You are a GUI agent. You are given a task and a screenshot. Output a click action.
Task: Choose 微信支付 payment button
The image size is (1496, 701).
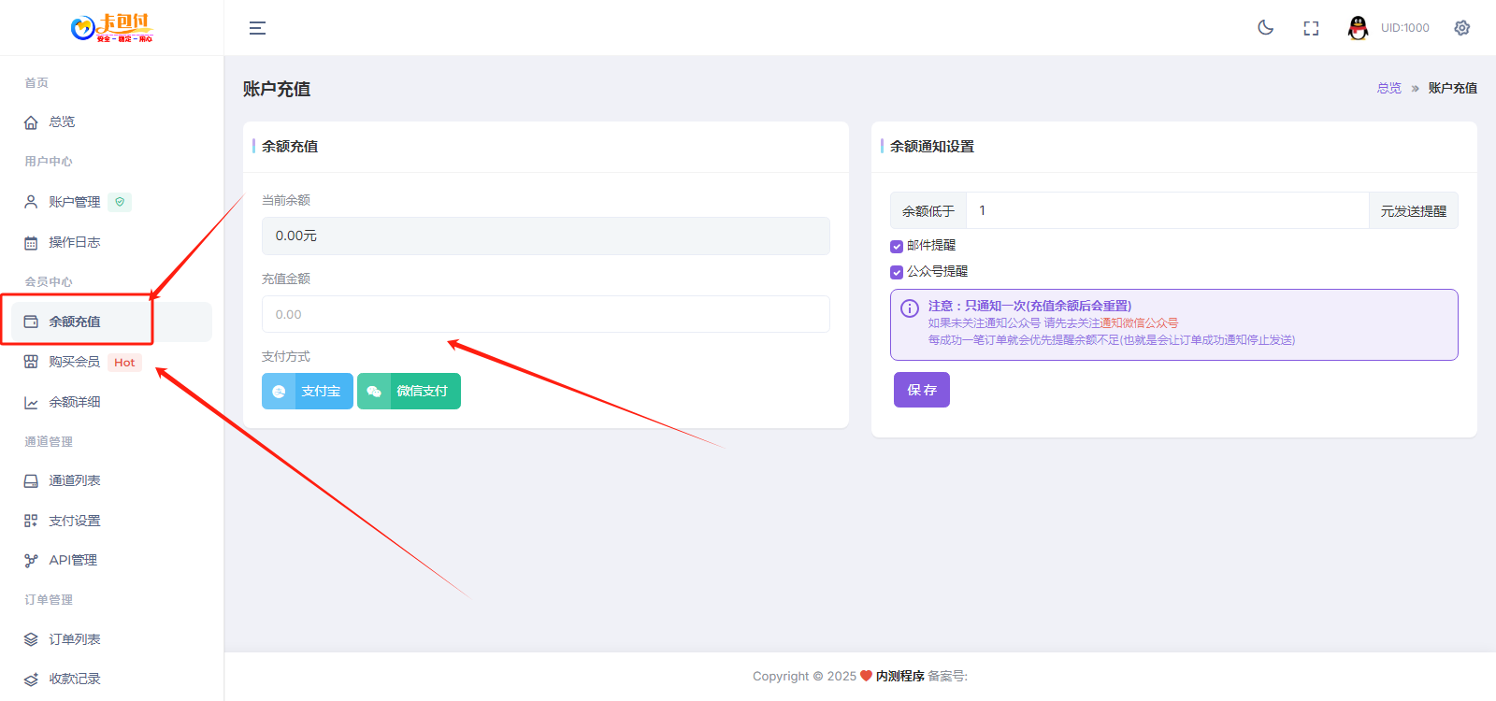pos(409,392)
